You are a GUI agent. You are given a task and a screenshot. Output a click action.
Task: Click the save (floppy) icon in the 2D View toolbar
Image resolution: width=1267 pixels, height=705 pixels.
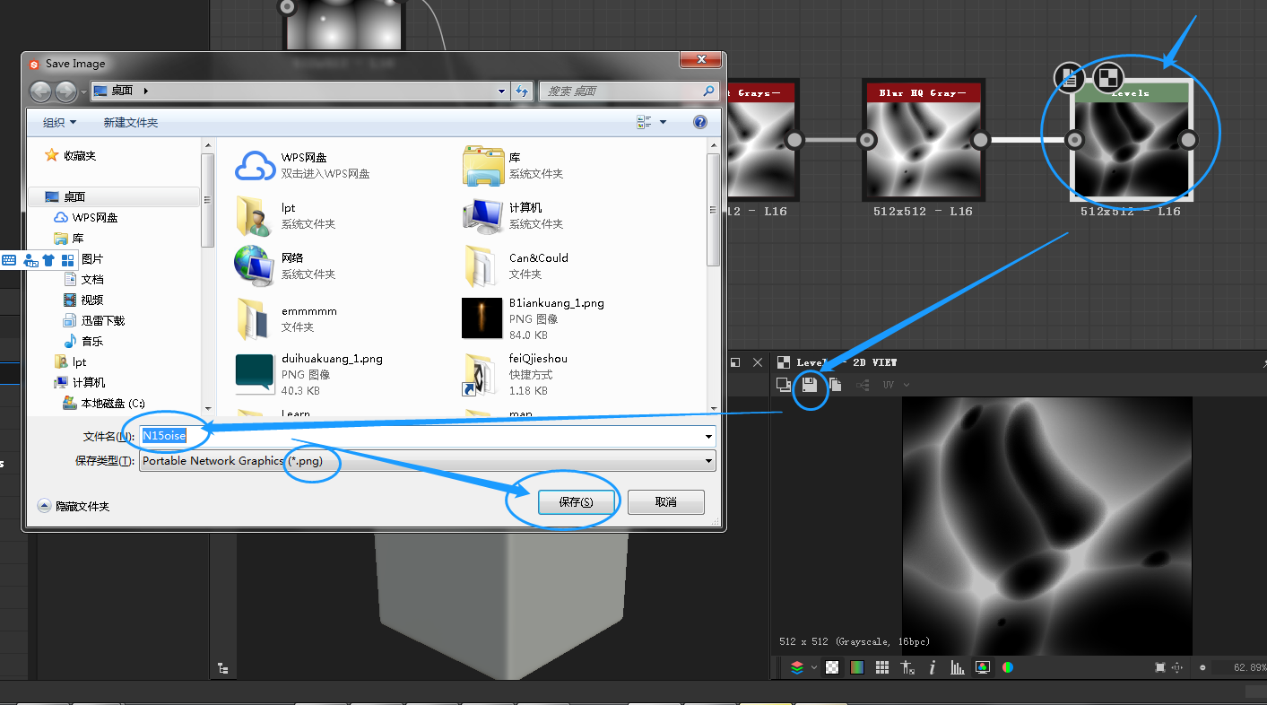tap(810, 385)
